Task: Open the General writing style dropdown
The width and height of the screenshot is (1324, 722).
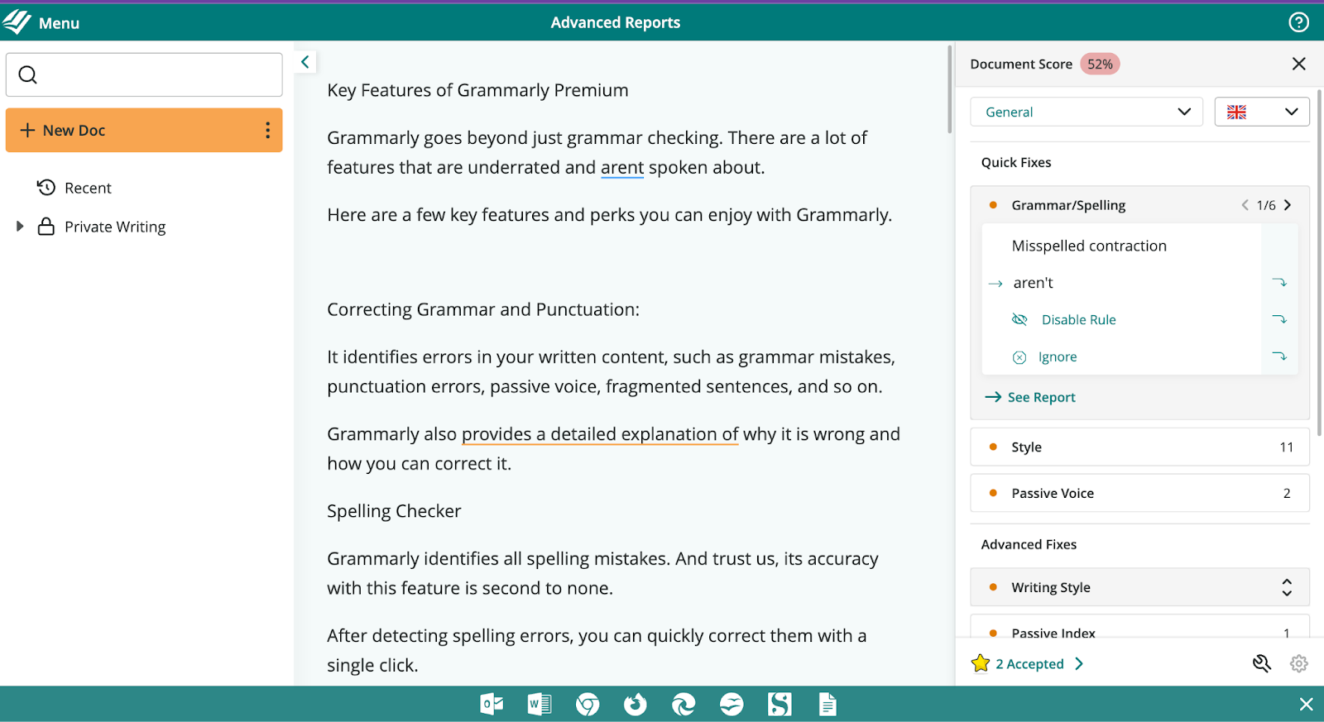Action: pos(1087,112)
